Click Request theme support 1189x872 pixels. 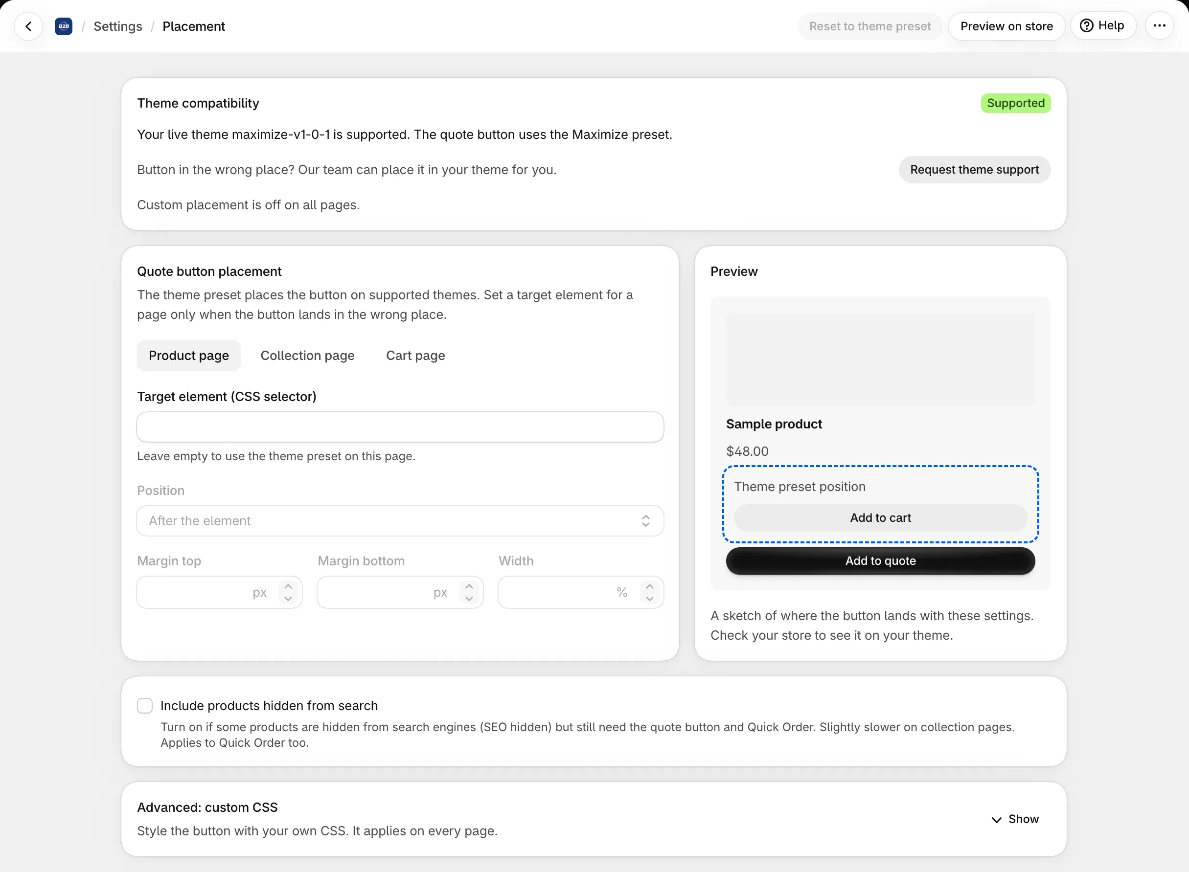pyautogui.click(x=974, y=169)
